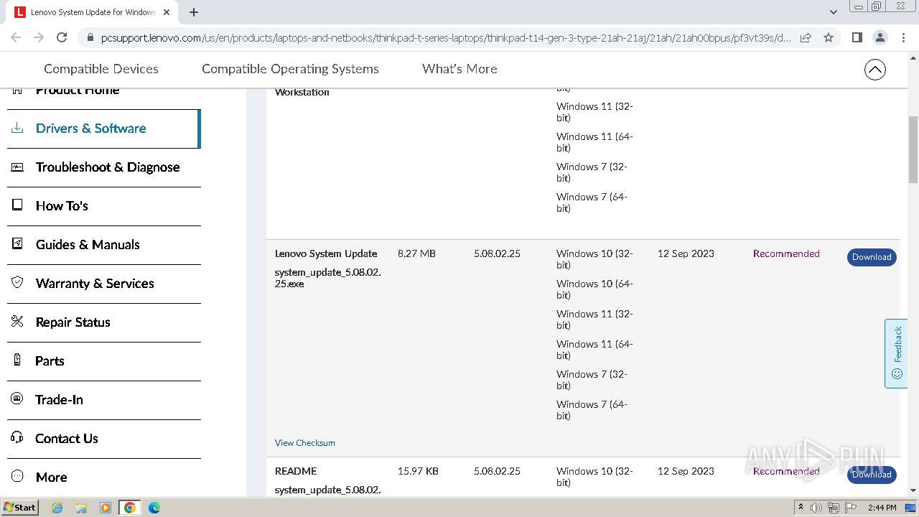Open the Windows Start menu
919x517 pixels.
tap(19, 507)
